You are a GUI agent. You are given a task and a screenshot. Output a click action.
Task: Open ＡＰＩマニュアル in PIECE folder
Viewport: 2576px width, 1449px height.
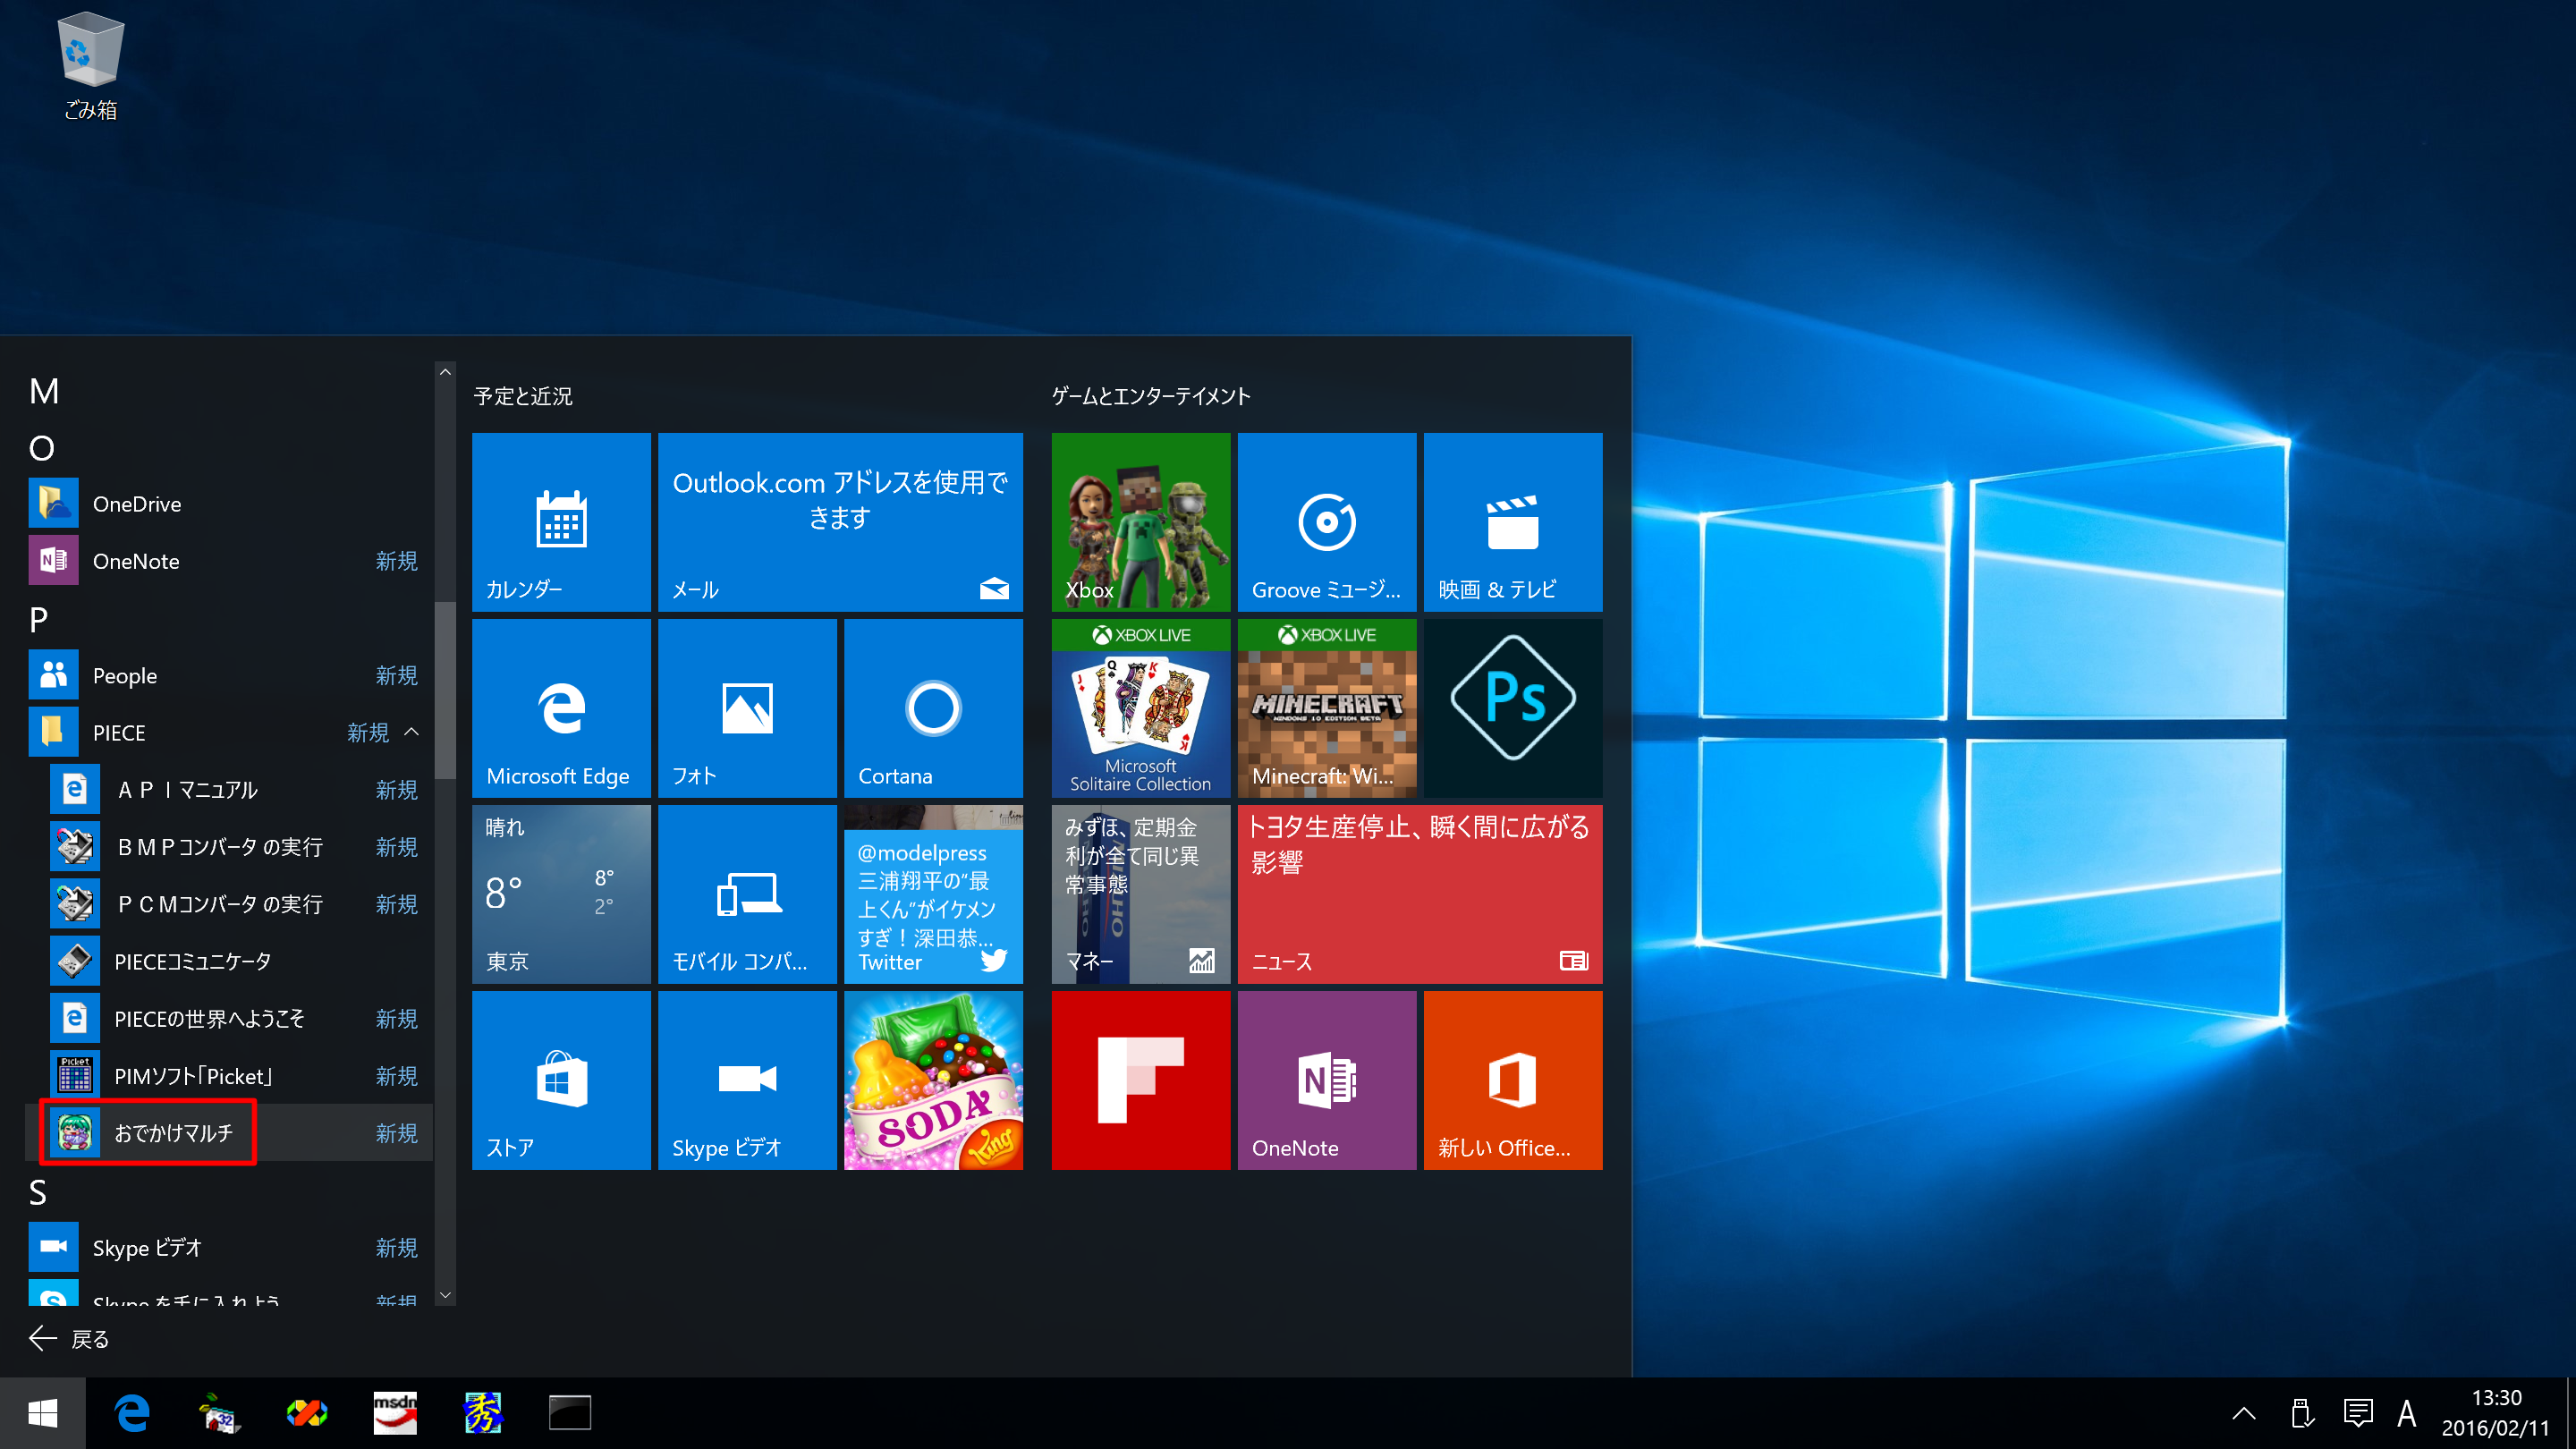229,789
